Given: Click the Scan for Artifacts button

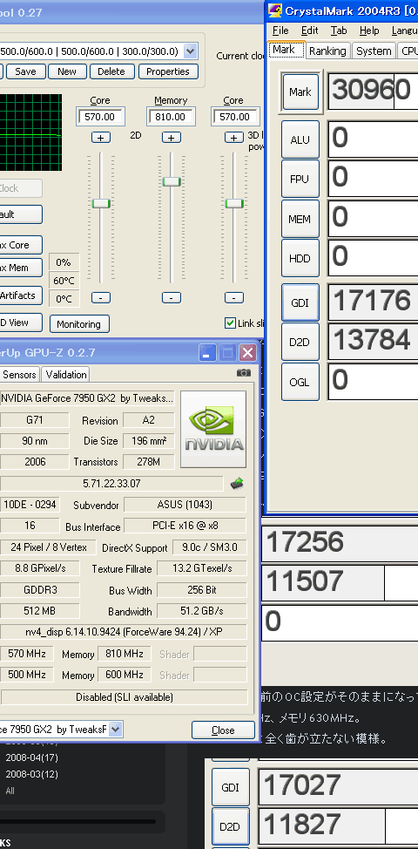Looking at the screenshot, I should [x=20, y=295].
